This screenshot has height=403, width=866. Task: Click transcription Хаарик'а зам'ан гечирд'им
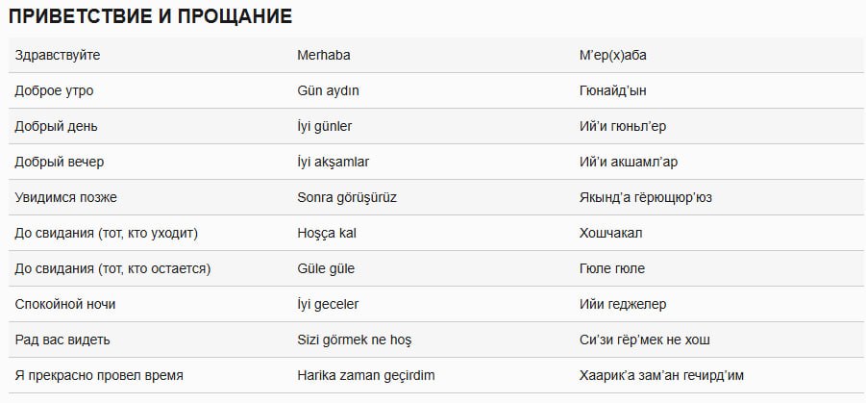pos(661,375)
